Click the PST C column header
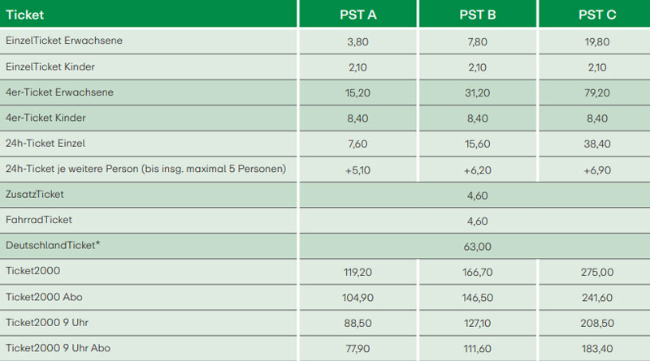Image resolution: width=650 pixels, height=361 pixels. pyautogui.click(x=596, y=15)
